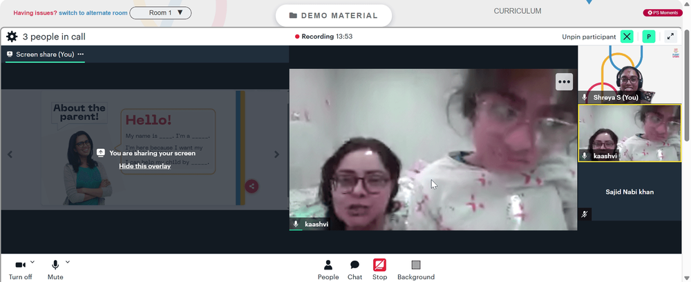691x282 pixels.
Task: Go to next slide arrow in screen share
Action: coord(277,154)
